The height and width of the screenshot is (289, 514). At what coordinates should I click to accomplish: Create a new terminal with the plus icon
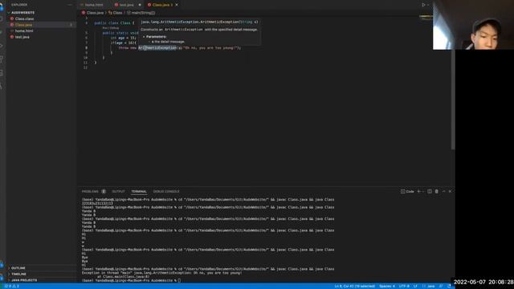(x=418, y=191)
